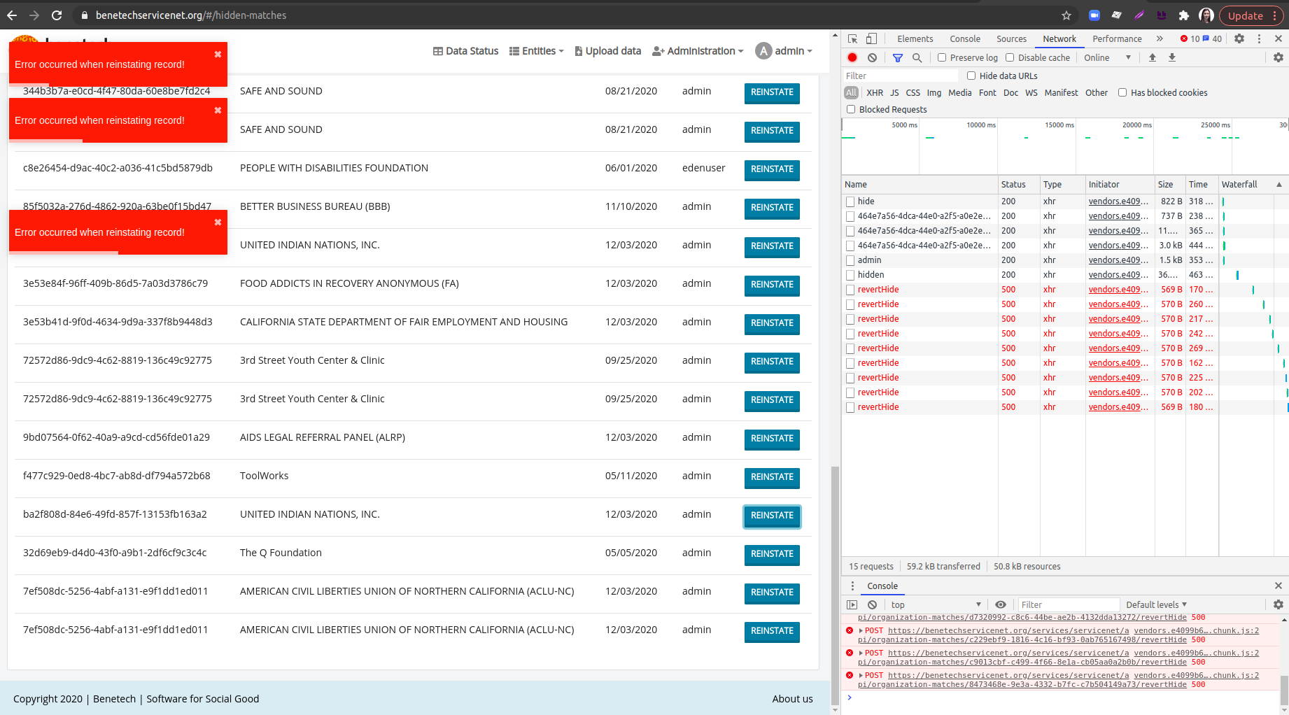Image resolution: width=1289 pixels, height=715 pixels.
Task: Stop recording the network log
Action: (x=852, y=57)
